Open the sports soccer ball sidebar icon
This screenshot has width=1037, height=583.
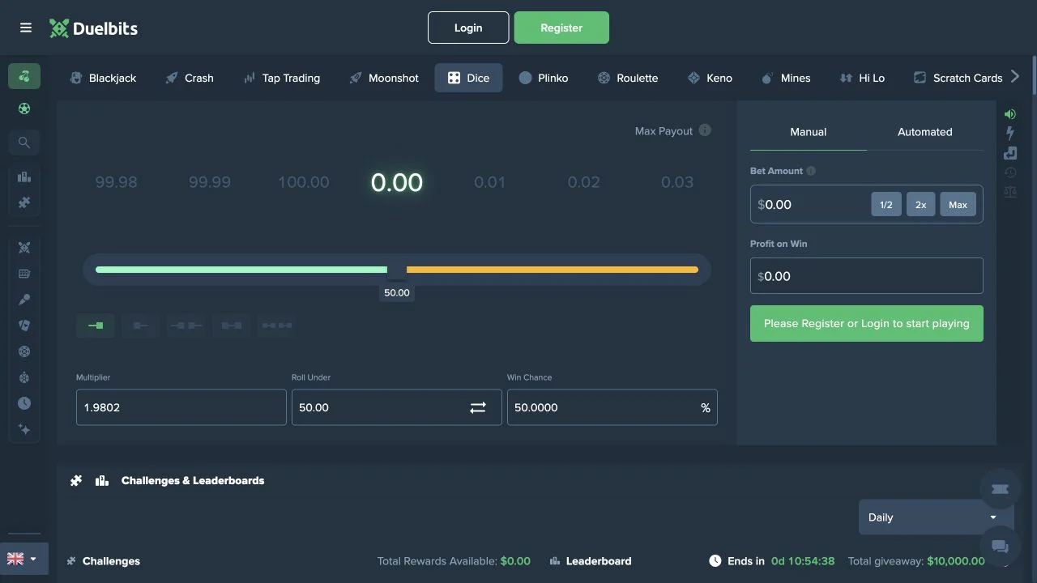(24, 109)
